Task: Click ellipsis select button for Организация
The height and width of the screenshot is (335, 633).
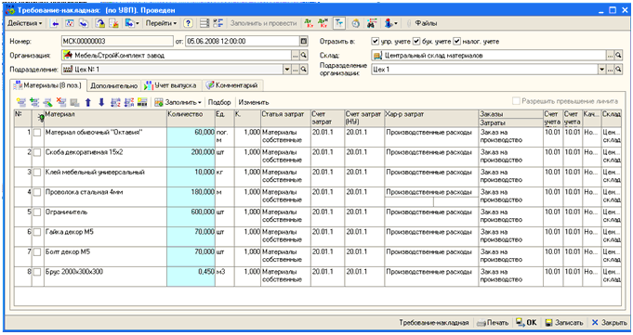Action: click(x=296, y=56)
